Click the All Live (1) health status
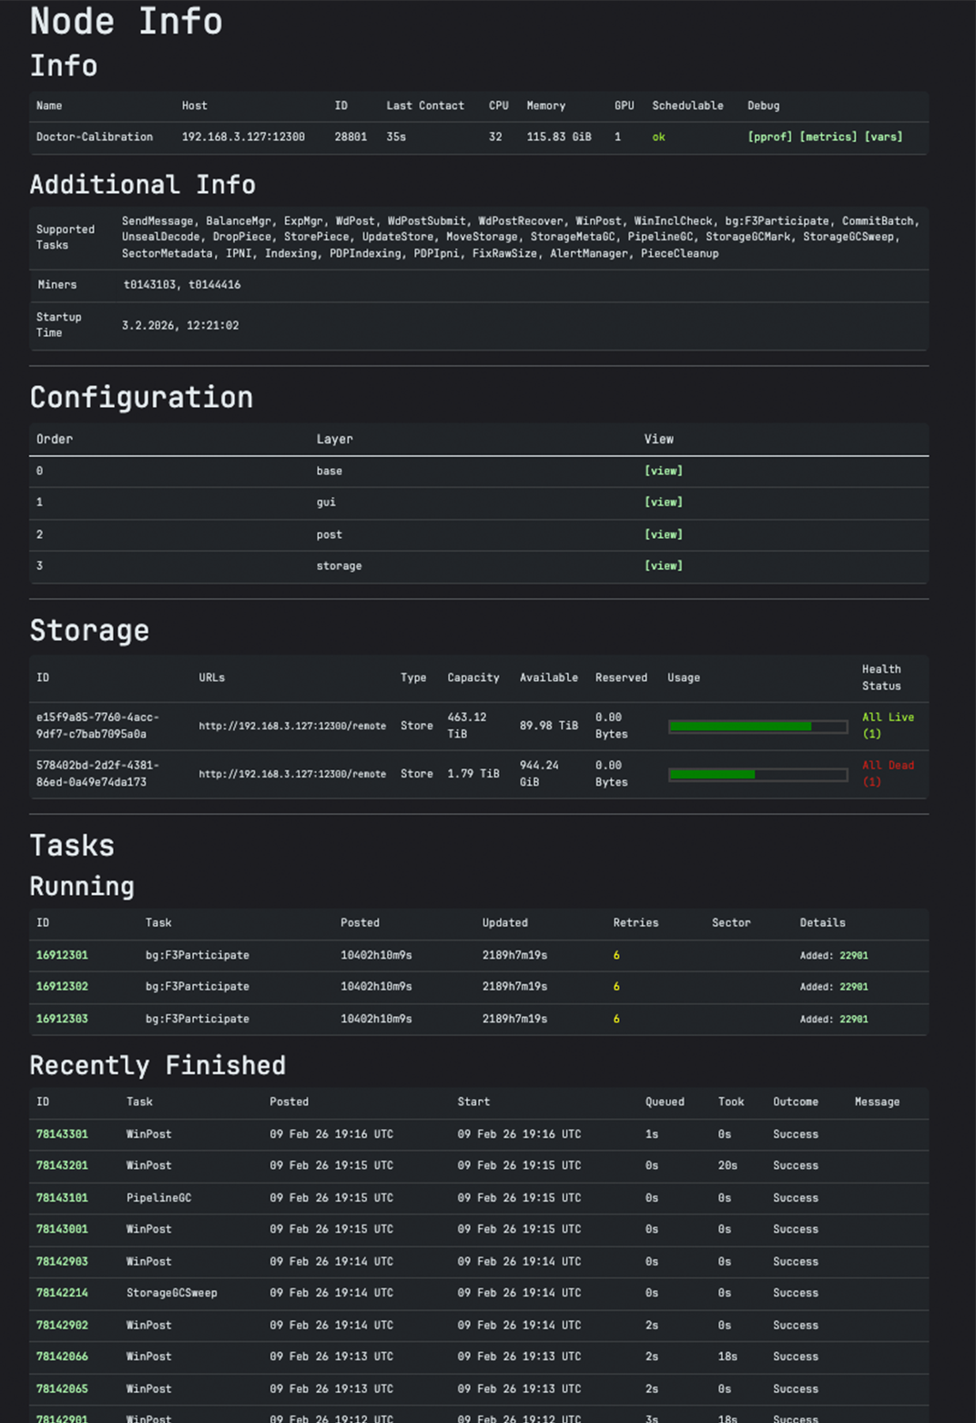Viewport: 976px width, 1423px height. click(x=888, y=726)
